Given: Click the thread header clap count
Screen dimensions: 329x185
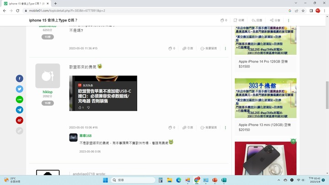Looking at the screenshot, I should point(223,21).
